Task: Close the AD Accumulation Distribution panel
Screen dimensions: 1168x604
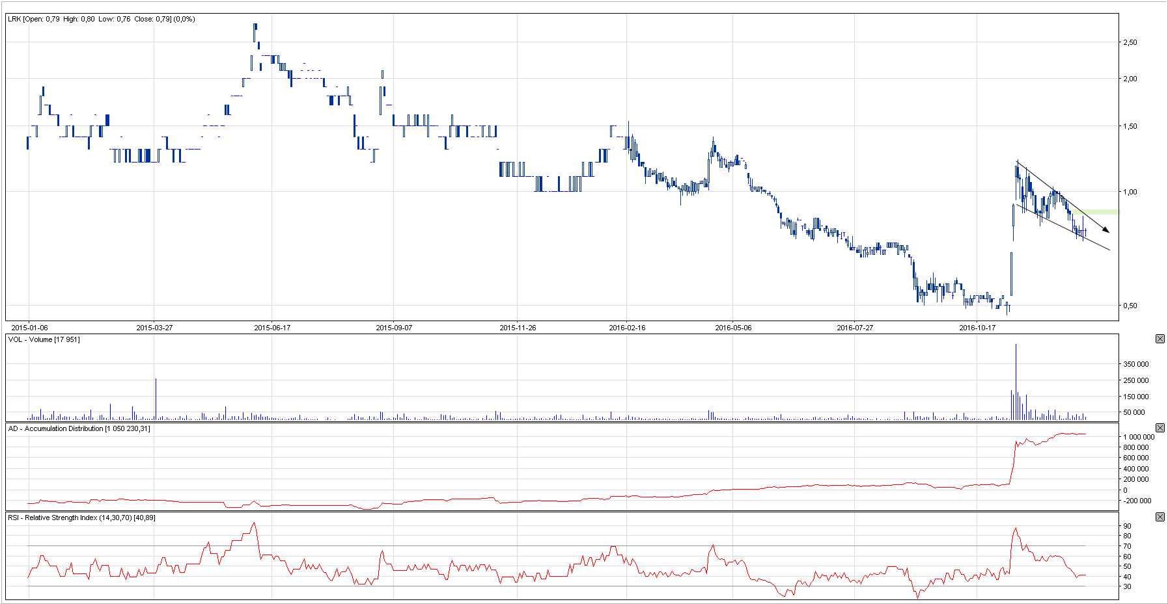Action: (1160, 428)
